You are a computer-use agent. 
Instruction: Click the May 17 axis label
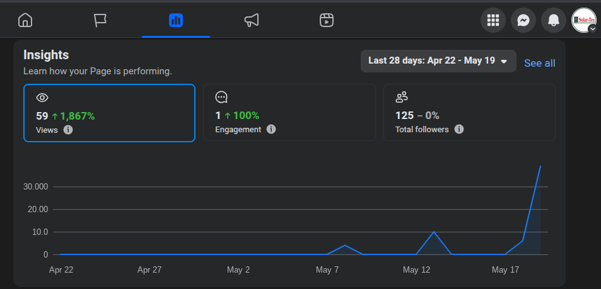point(505,270)
